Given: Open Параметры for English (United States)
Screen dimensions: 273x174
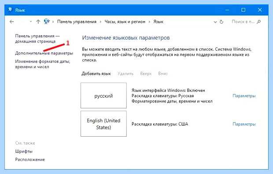Looking at the screenshot, I should point(244,124).
